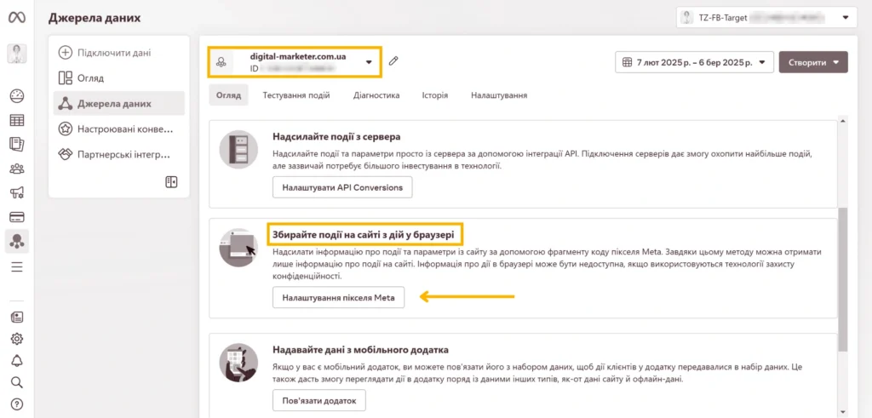Click heading Збирайте події на сайті з дій у браузері
Viewport: 872px width, 418px height.
pos(364,235)
